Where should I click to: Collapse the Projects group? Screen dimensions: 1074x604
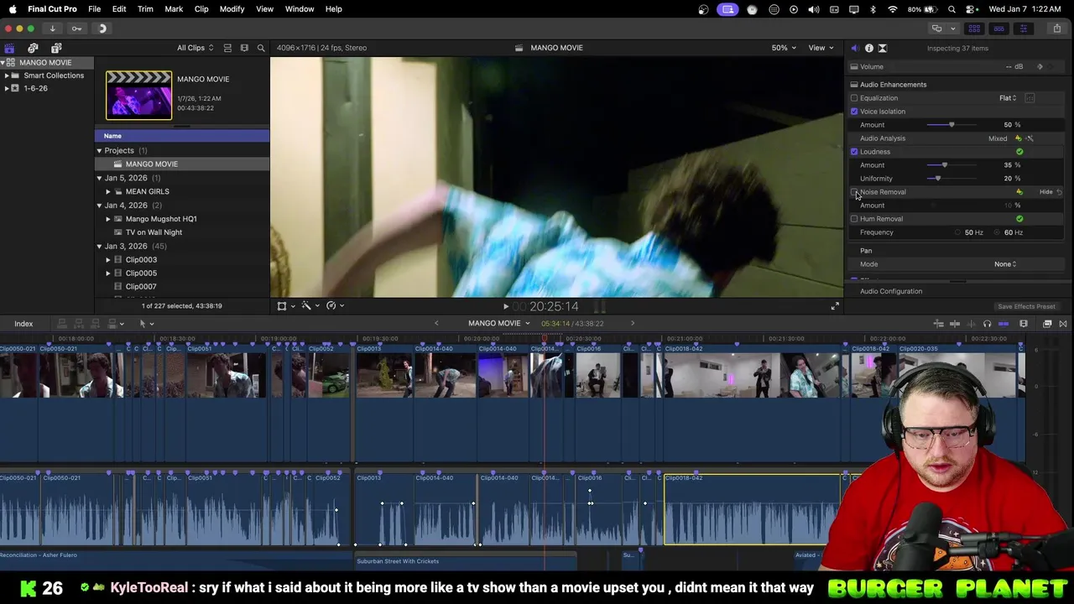tap(99, 151)
